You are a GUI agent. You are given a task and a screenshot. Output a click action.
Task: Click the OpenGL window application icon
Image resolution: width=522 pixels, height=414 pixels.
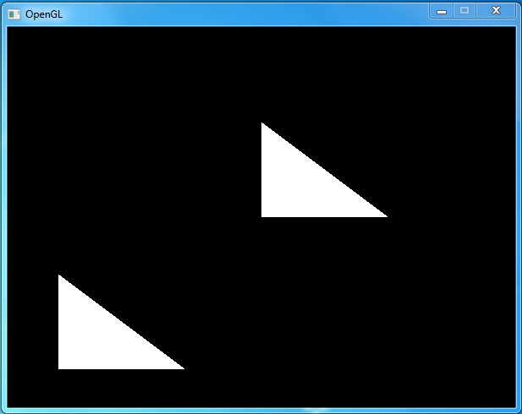[x=14, y=14]
